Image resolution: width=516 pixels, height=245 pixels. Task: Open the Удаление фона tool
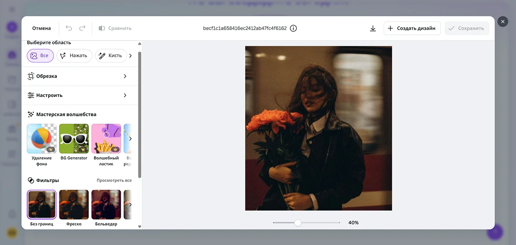point(42,139)
